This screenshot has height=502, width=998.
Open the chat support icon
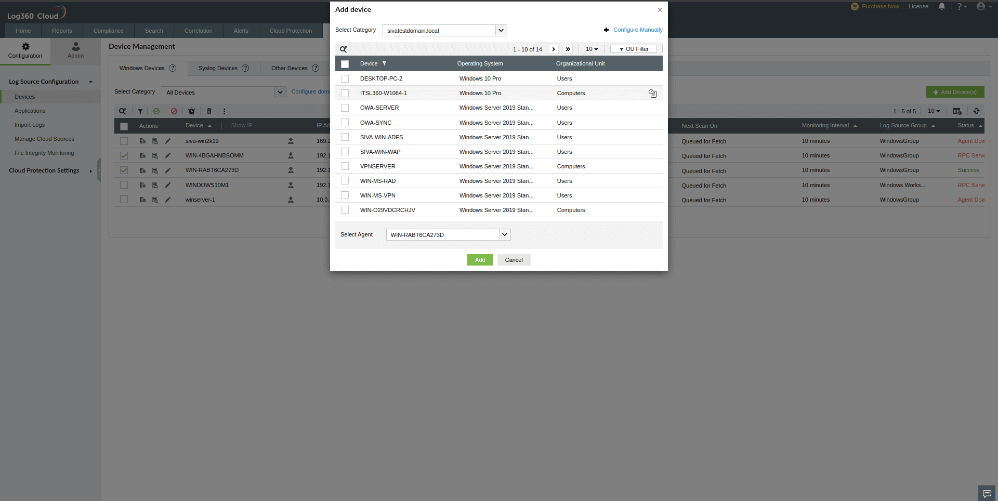point(987,493)
